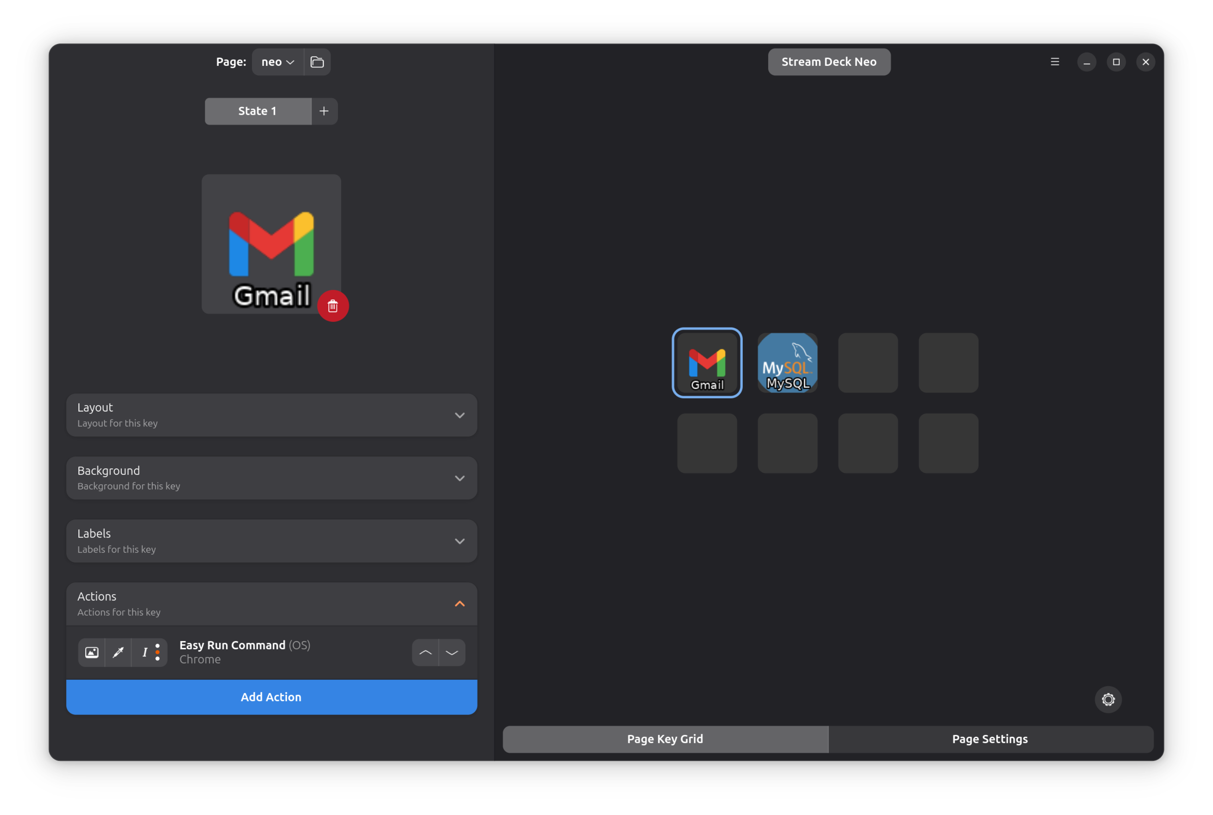This screenshot has width=1213, height=815.
Task: Select the Gmail key in the grid
Action: (x=707, y=363)
